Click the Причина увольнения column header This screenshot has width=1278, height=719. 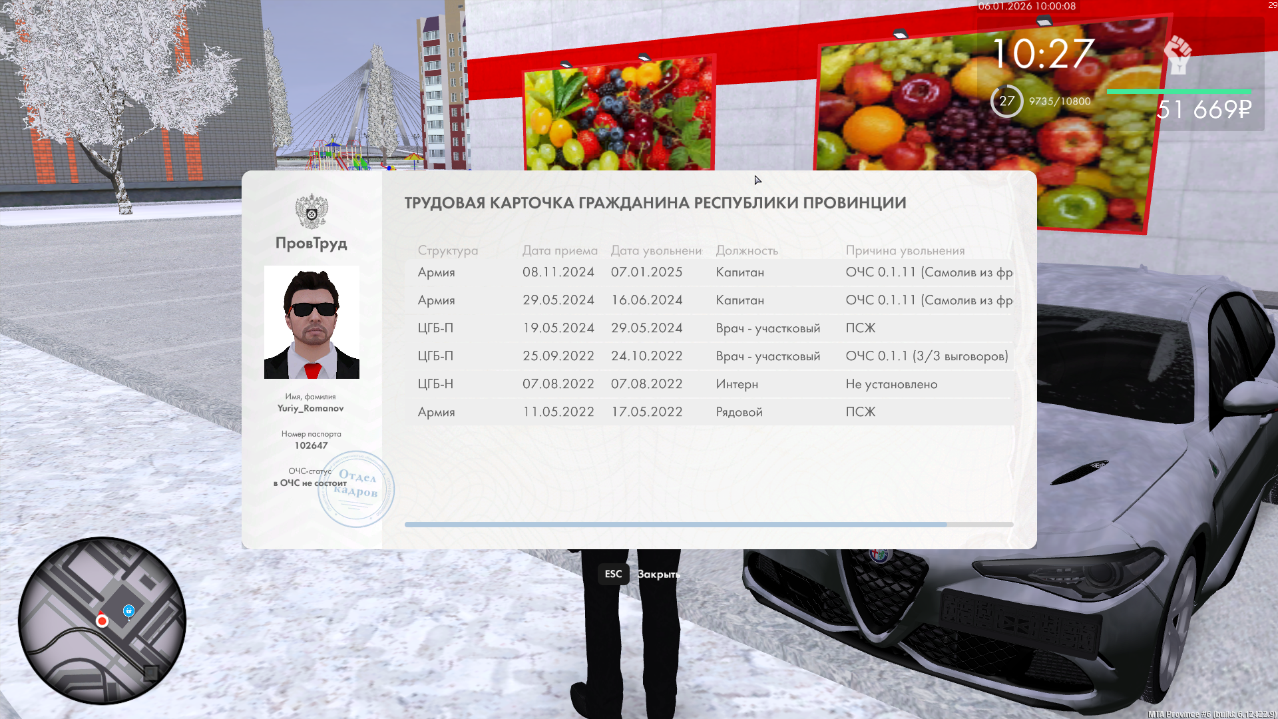coord(905,250)
